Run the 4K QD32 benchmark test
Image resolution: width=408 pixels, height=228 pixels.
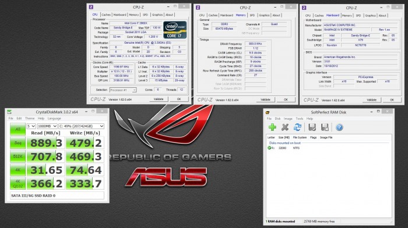(x=17, y=183)
